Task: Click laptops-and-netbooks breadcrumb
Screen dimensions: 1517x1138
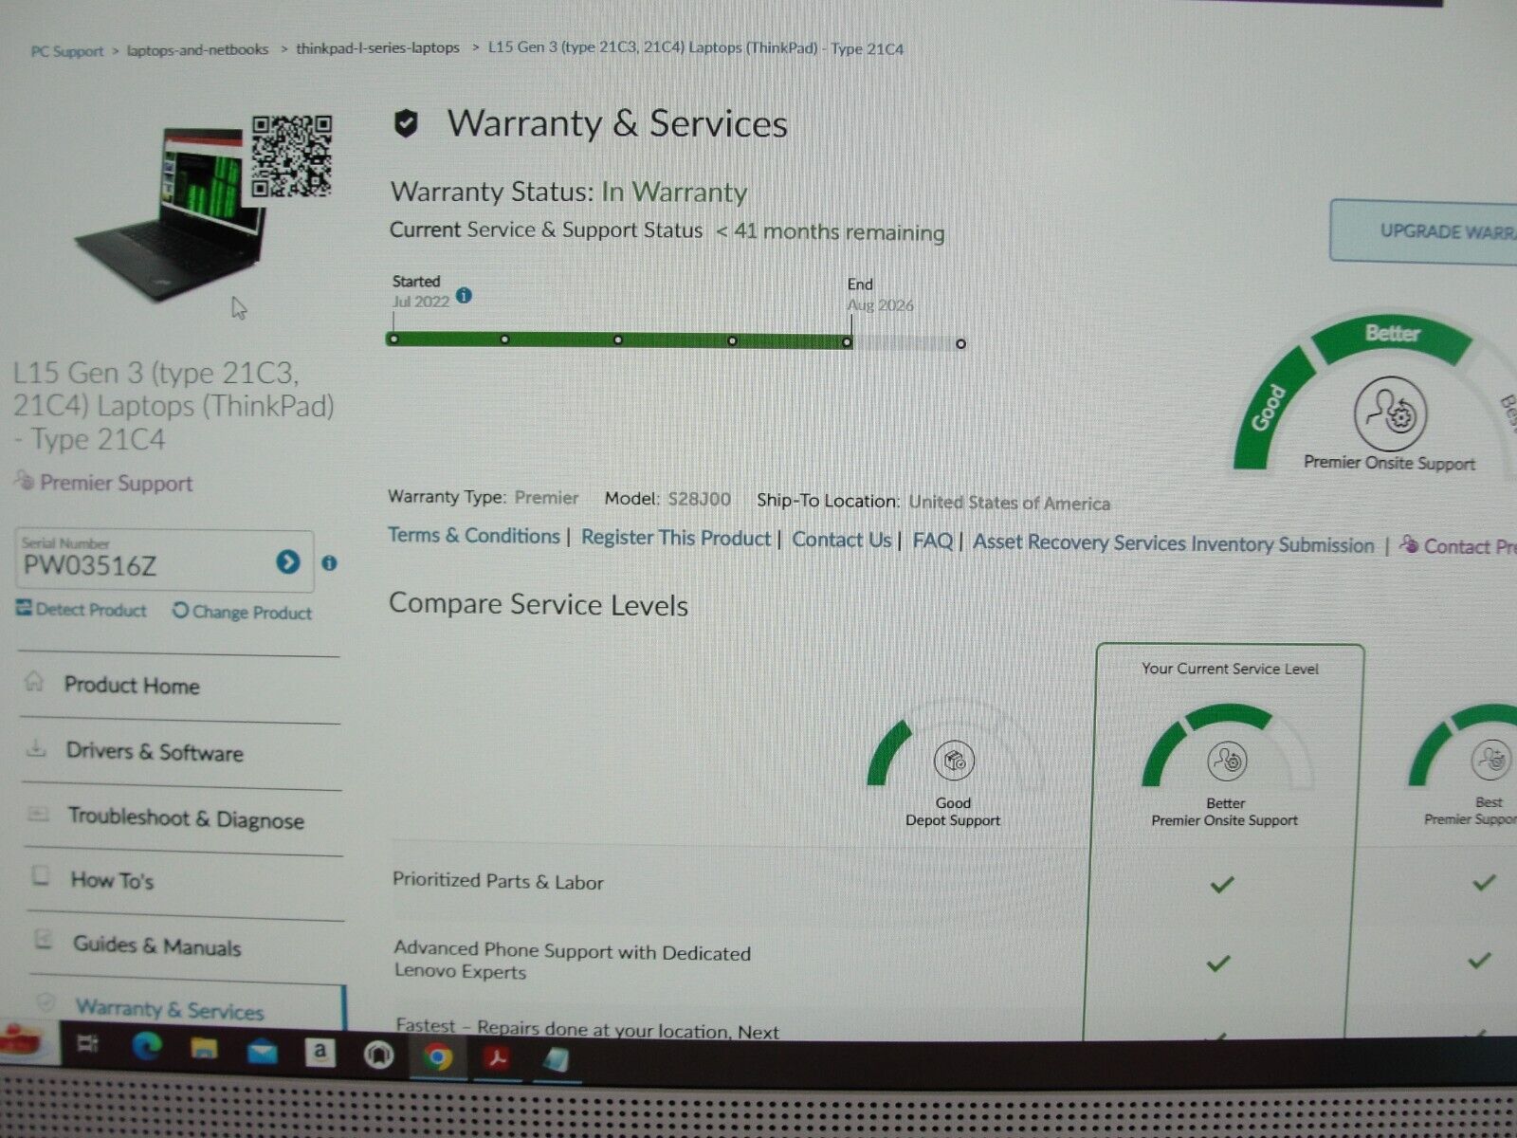Action: pos(197,49)
